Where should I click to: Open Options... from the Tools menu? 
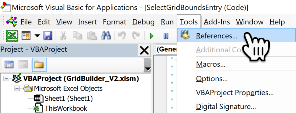coord(212,79)
